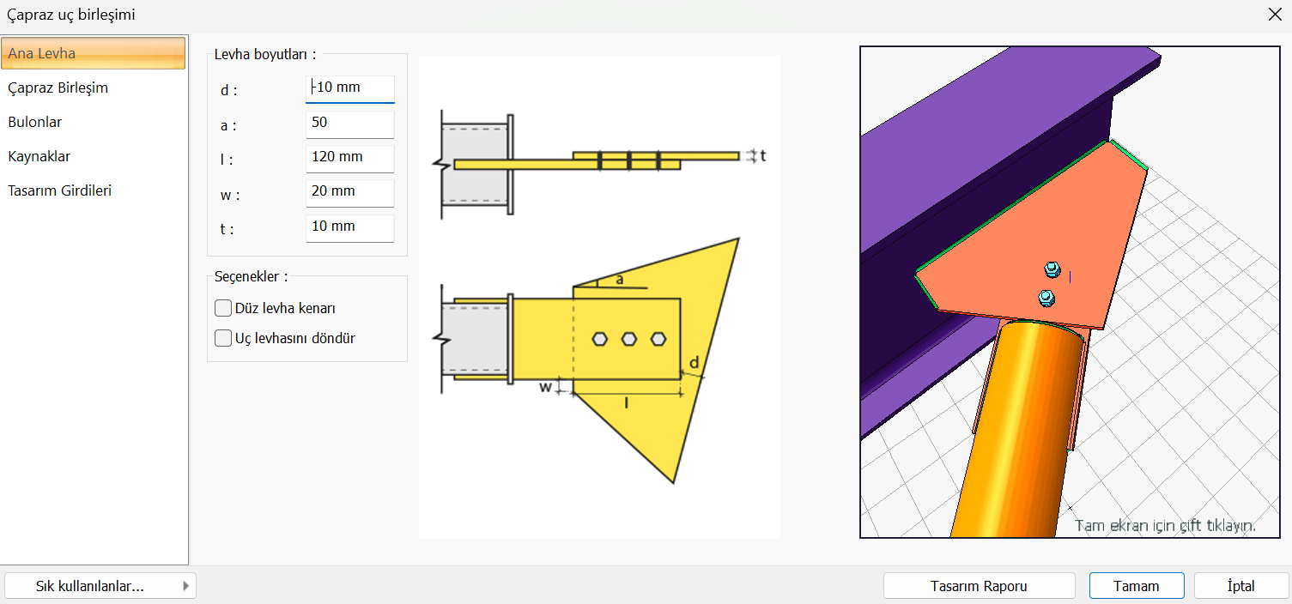Screen dimensions: 1292x604
Task: Select the Ana Levha tab
Action: point(94,53)
